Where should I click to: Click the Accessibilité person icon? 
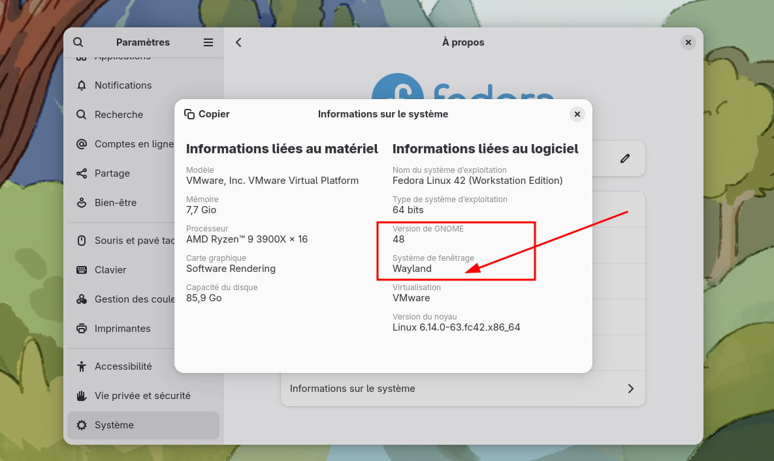point(82,366)
